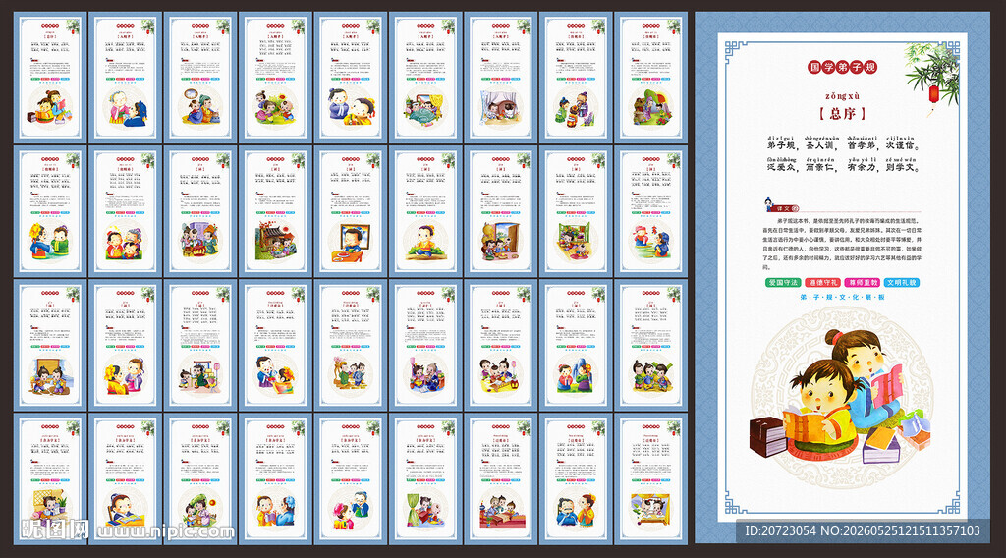
Task: Click the red 道德守礼 tag on large poster
Action: (x=822, y=282)
